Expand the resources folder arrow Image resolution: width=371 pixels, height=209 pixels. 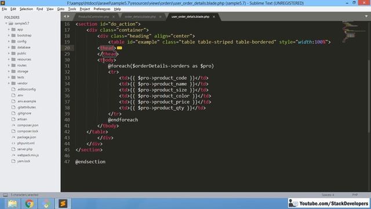9,59
